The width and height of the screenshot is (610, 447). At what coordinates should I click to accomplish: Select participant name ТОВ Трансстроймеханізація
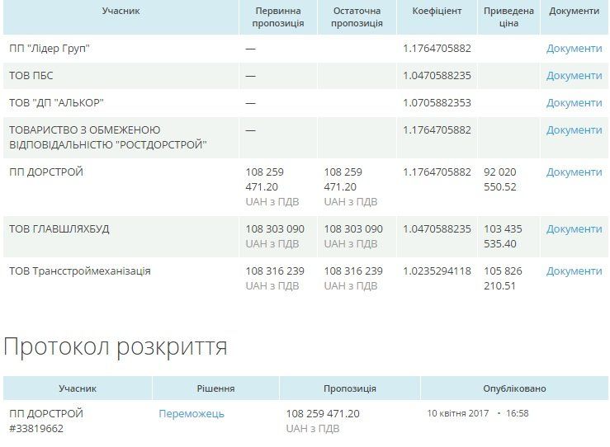pyautogui.click(x=80, y=271)
